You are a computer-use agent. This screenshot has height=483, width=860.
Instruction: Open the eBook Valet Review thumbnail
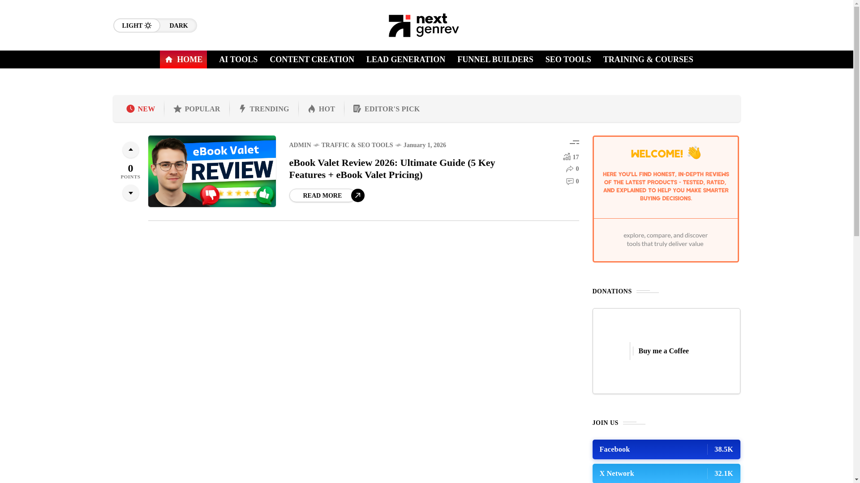click(x=212, y=171)
